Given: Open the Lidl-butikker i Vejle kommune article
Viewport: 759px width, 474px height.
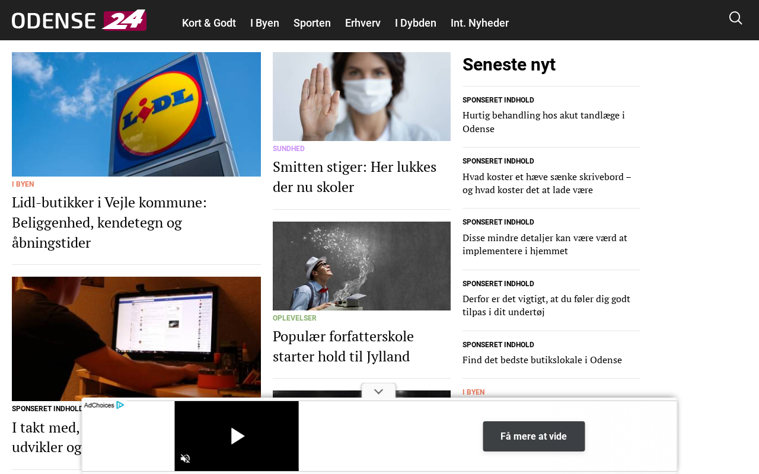Looking at the screenshot, I should pos(110,222).
